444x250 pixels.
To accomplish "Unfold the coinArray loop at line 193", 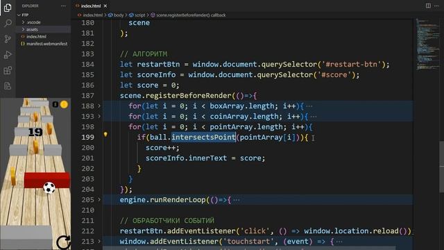I will point(99,117).
